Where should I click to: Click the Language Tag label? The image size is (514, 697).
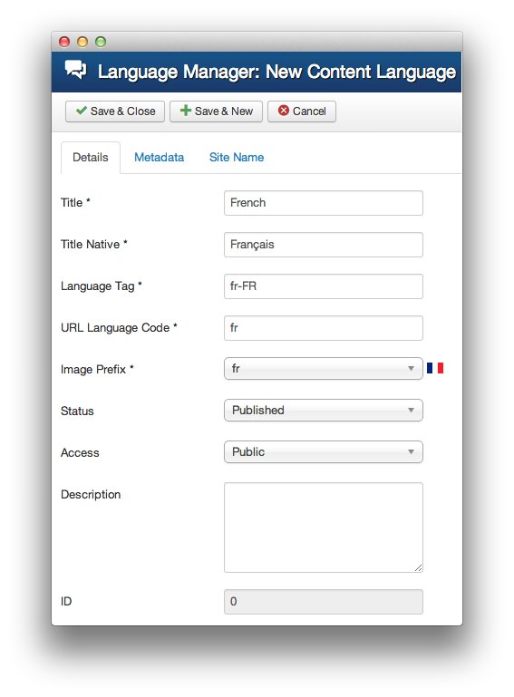click(x=101, y=286)
